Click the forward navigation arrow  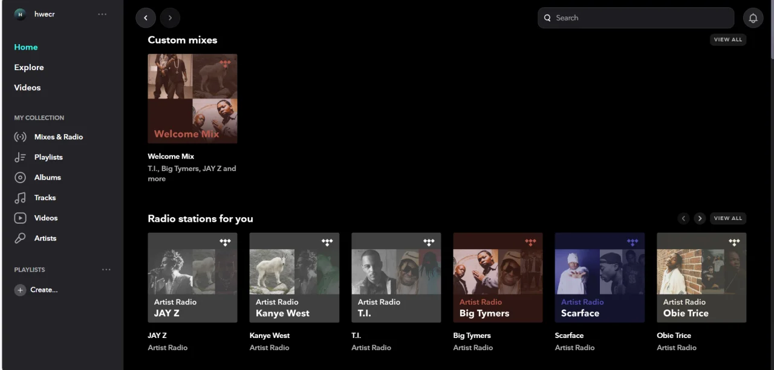(x=170, y=18)
